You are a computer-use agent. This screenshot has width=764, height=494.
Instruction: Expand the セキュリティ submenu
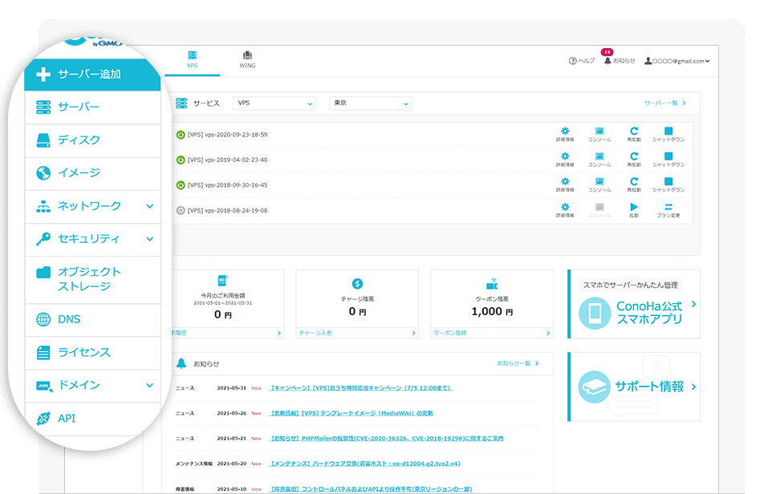[x=149, y=239]
